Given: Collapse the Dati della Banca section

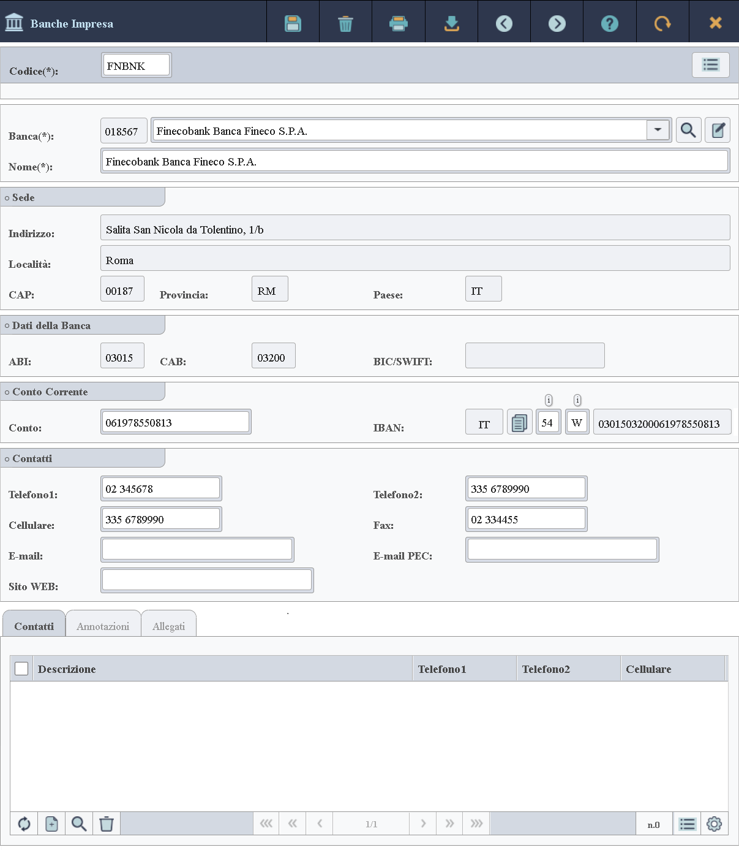Looking at the screenshot, I should 82,325.
